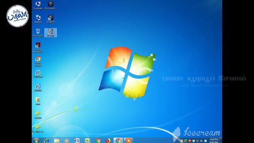
Task: Select the DH_SmartP... desktop icon
Action: point(50,5)
